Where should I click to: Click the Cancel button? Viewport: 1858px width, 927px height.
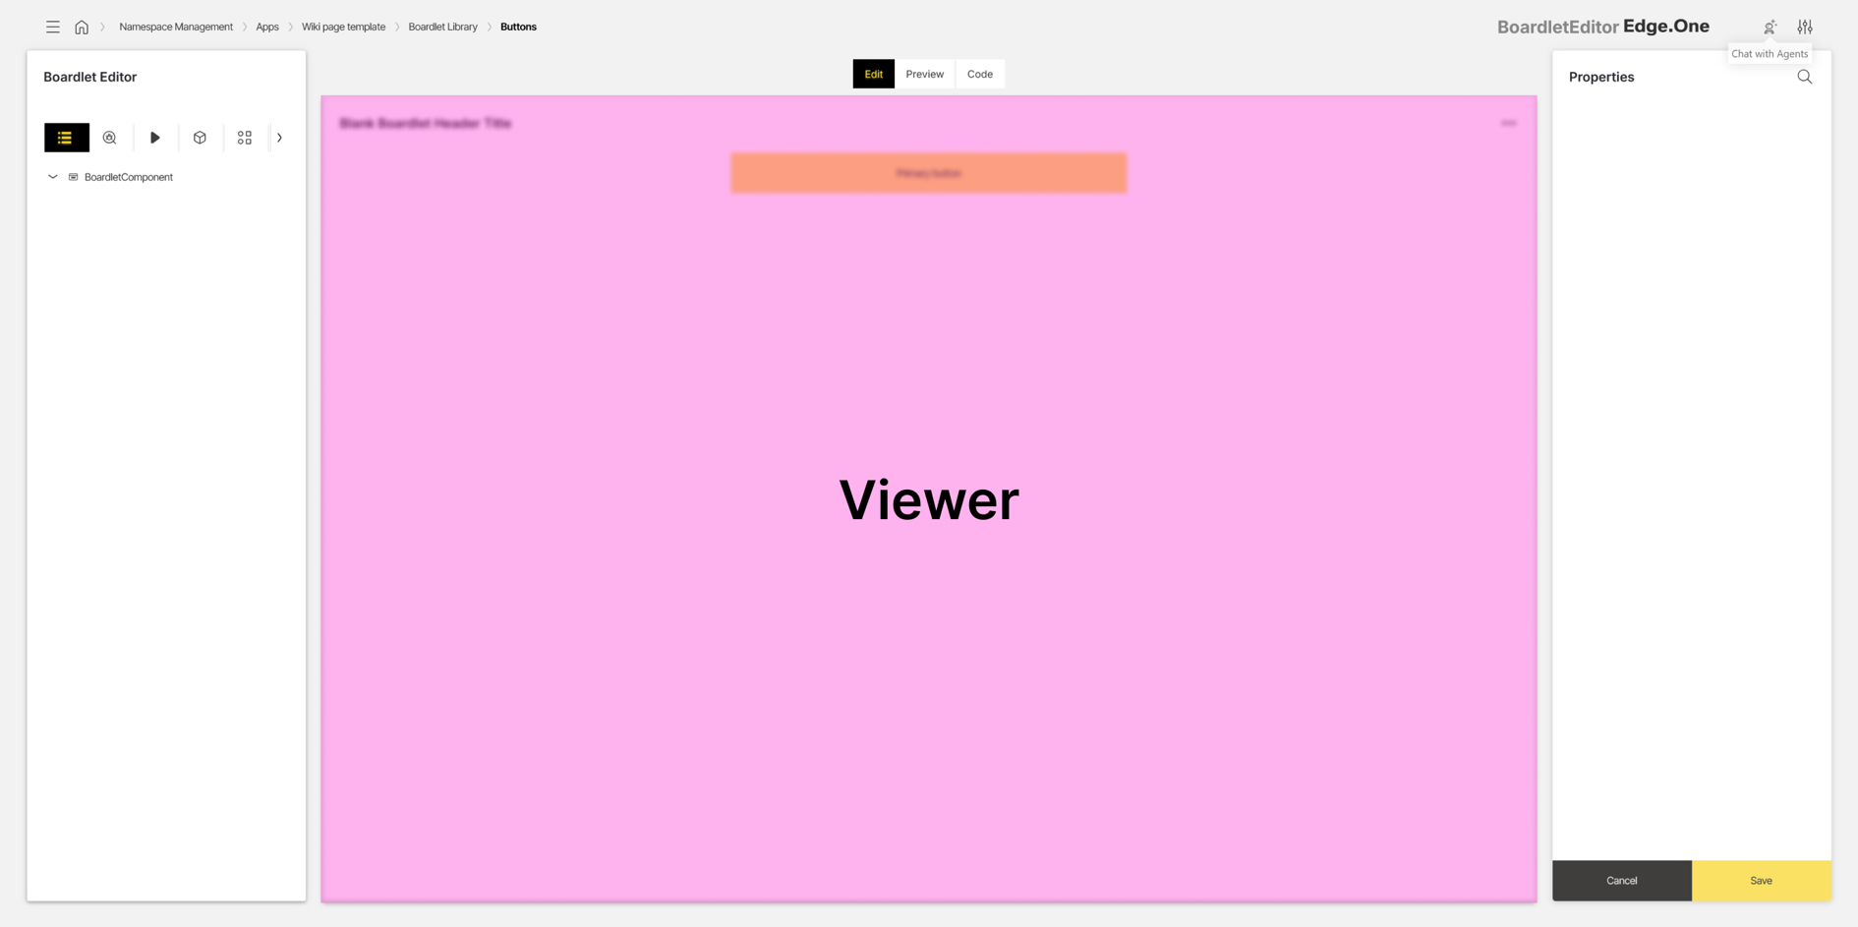tap(1622, 881)
